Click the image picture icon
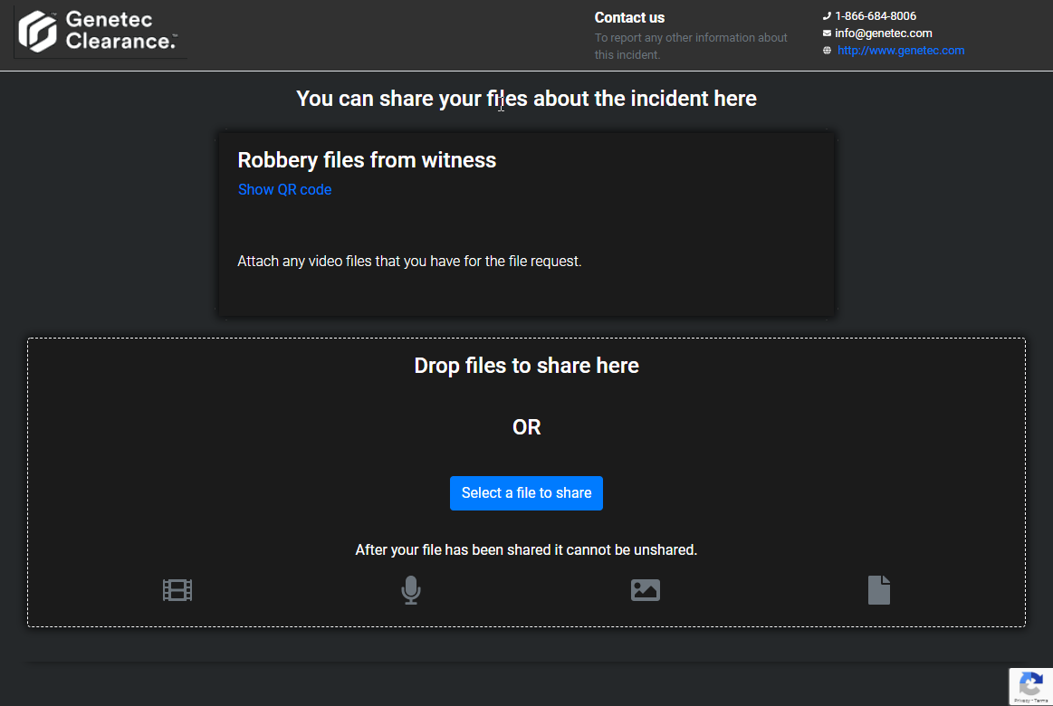The width and height of the screenshot is (1053, 706). click(646, 590)
